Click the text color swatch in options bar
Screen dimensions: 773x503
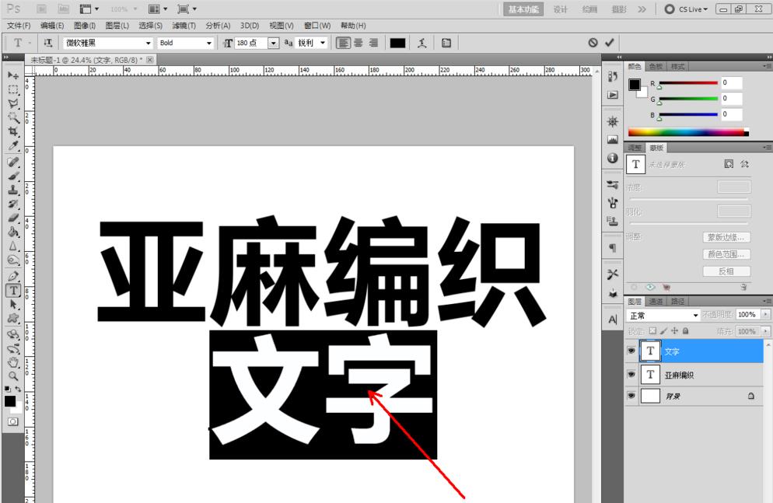pos(397,43)
